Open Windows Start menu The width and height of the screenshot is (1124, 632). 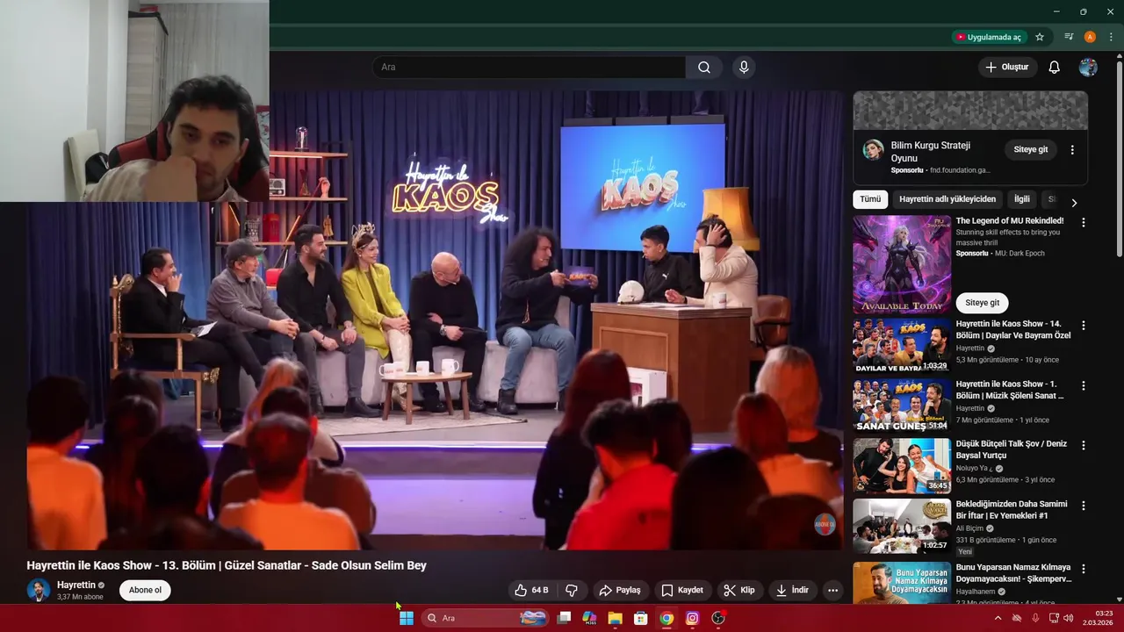(x=407, y=618)
